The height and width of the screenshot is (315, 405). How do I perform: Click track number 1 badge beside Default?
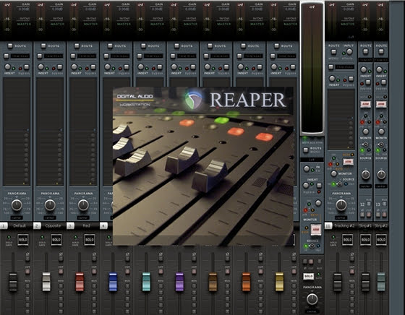(4, 226)
